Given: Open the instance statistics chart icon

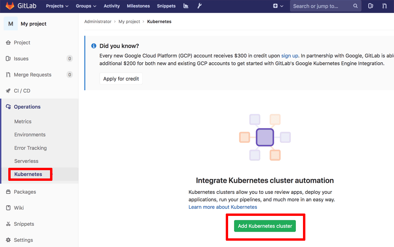Looking at the screenshot, I should pos(186,6).
